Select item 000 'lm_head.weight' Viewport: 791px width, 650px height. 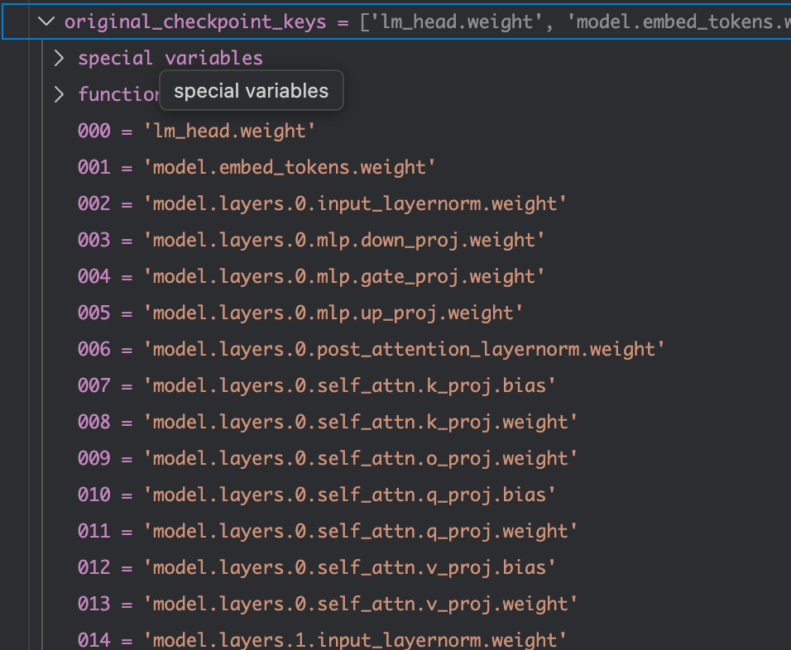(x=197, y=131)
